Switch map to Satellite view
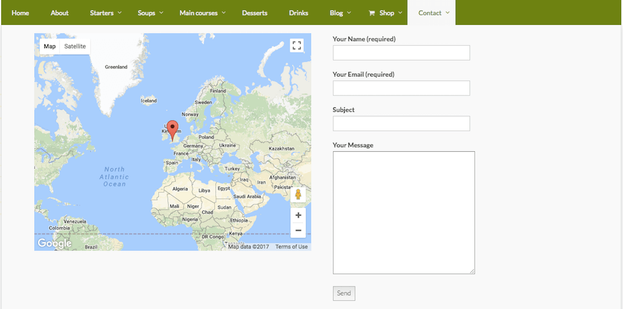This screenshot has width=623, height=309. pyautogui.click(x=75, y=46)
